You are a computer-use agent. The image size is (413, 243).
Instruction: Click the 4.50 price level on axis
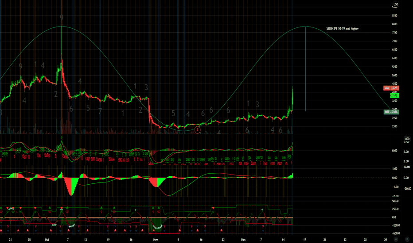point(394,84)
